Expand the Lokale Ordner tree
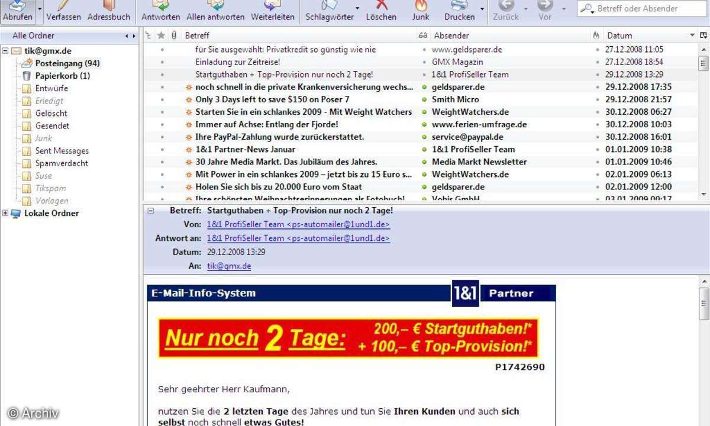Viewport: 710px width, 426px height. pyautogui.click(x=5, y=213)
